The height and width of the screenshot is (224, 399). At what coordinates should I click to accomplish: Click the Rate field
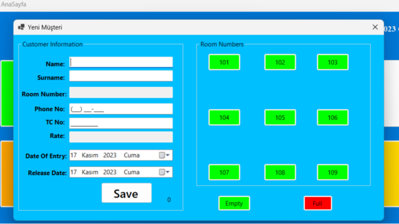click(x=121, y=137)
